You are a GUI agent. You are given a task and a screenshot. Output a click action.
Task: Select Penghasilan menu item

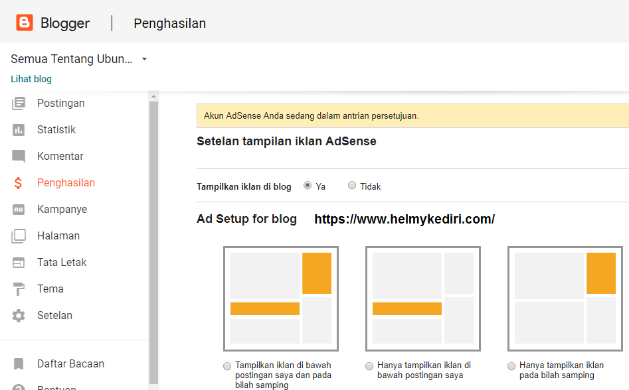(x=66, y=182)
